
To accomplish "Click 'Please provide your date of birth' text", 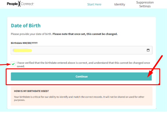I will point(31,34).
